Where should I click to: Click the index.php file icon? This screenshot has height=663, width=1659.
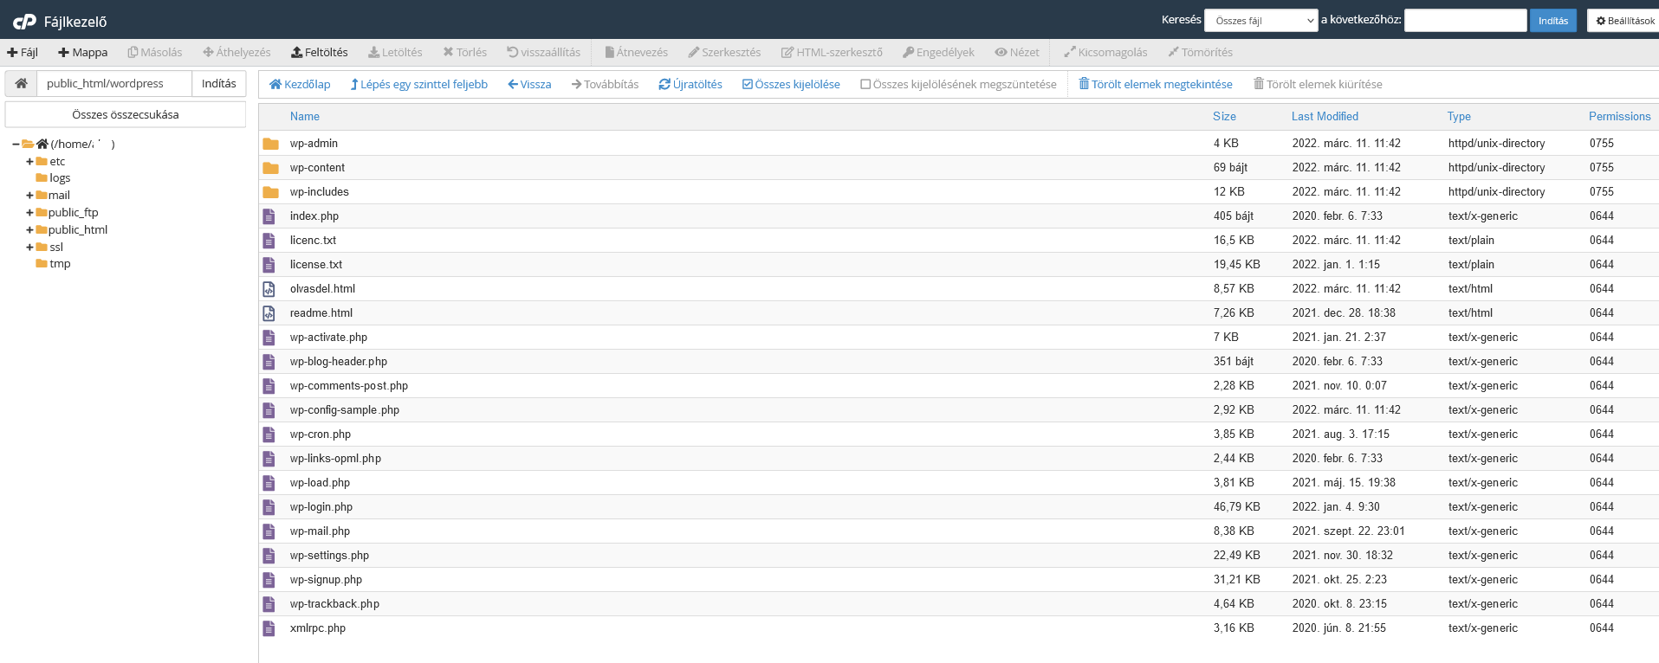pyautogui.click(x=269, y=216)
